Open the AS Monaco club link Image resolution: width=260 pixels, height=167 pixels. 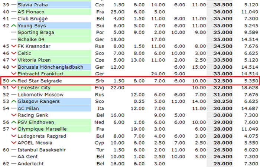coord(31,12)
